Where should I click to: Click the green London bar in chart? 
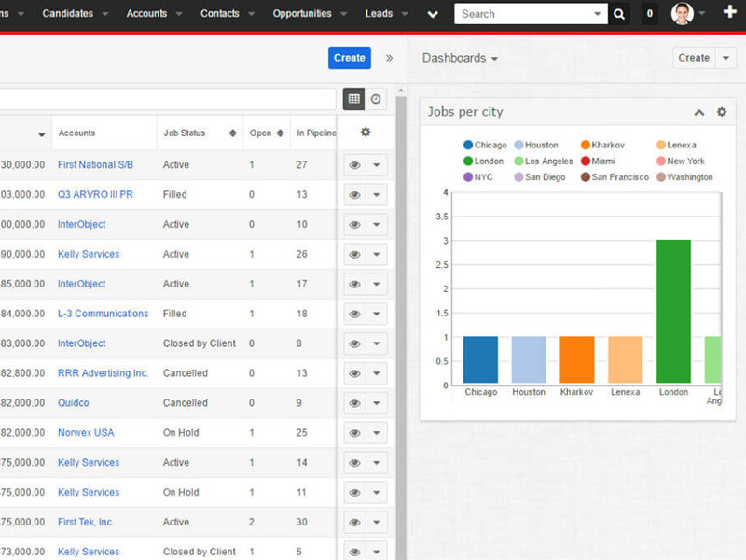point(673,312)
